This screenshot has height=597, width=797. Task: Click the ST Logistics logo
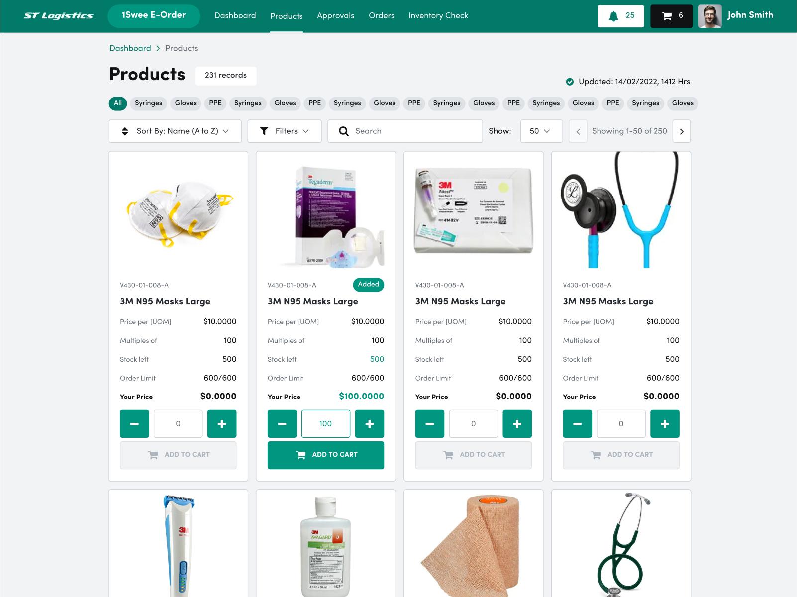(x=58, y=16)
